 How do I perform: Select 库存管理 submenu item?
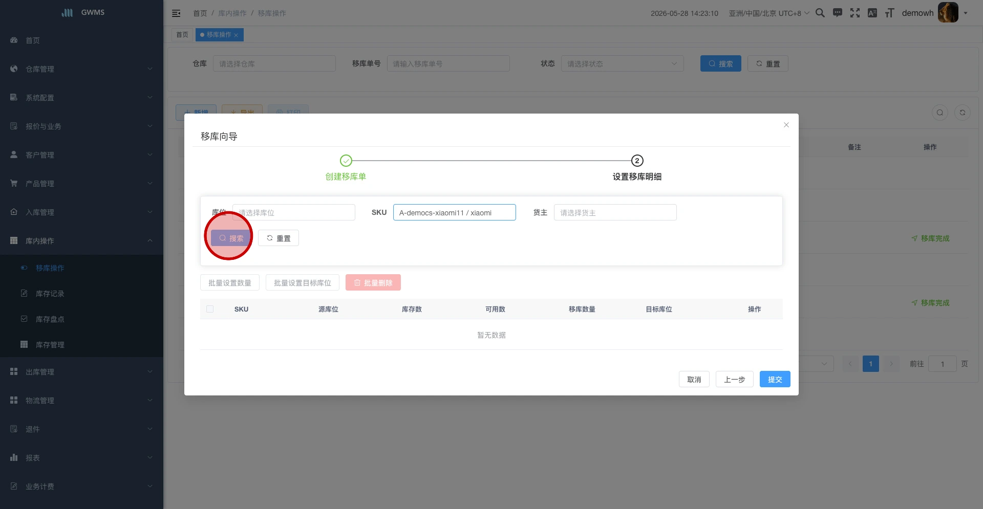tap(82, 344)
